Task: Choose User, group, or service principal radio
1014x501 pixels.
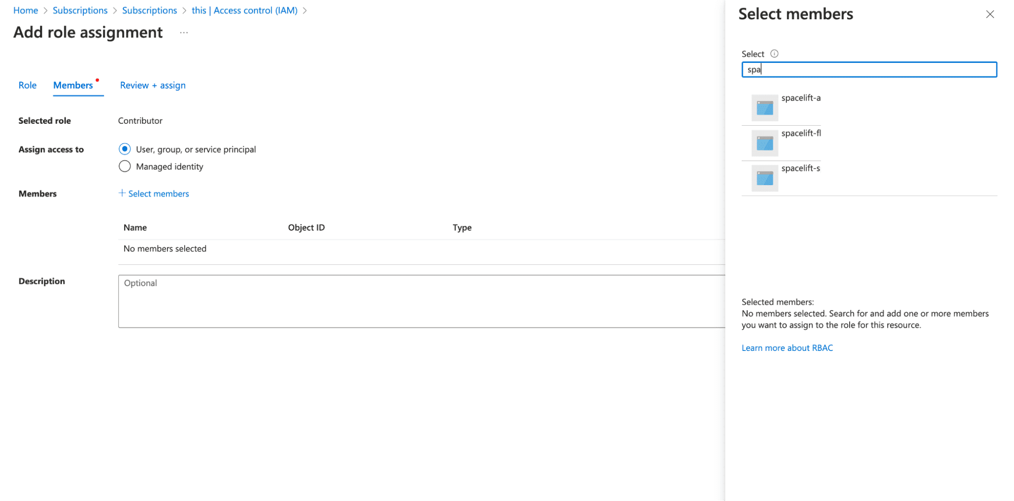Action: pyautogui.click(x=125, y=149)
